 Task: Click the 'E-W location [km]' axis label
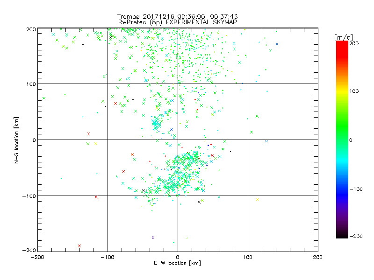[177, 263]
